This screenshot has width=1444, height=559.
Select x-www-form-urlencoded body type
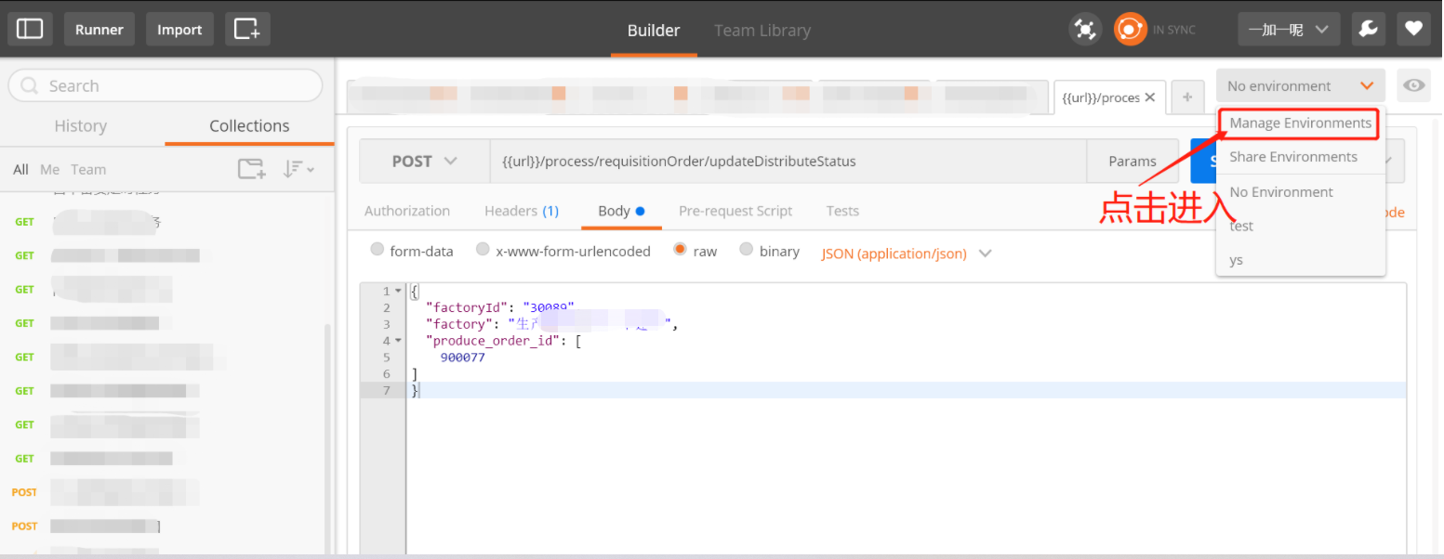point(483,250)
